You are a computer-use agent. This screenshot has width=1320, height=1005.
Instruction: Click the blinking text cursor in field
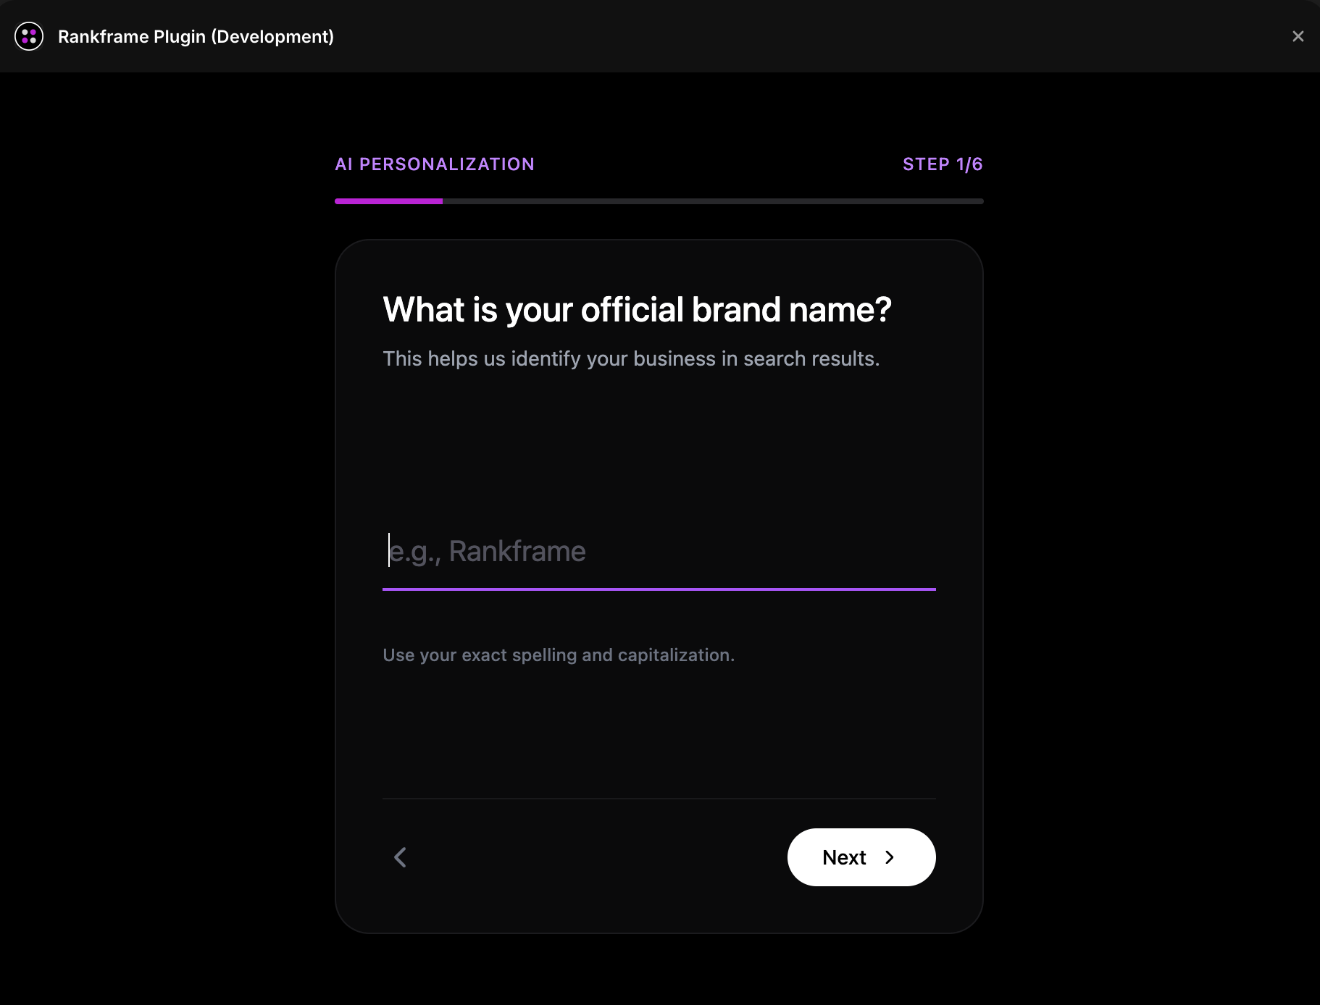(x=389, y=550)
